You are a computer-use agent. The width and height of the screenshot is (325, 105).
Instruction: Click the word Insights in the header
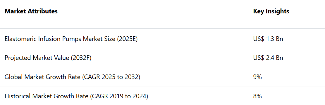pos(277,12)
